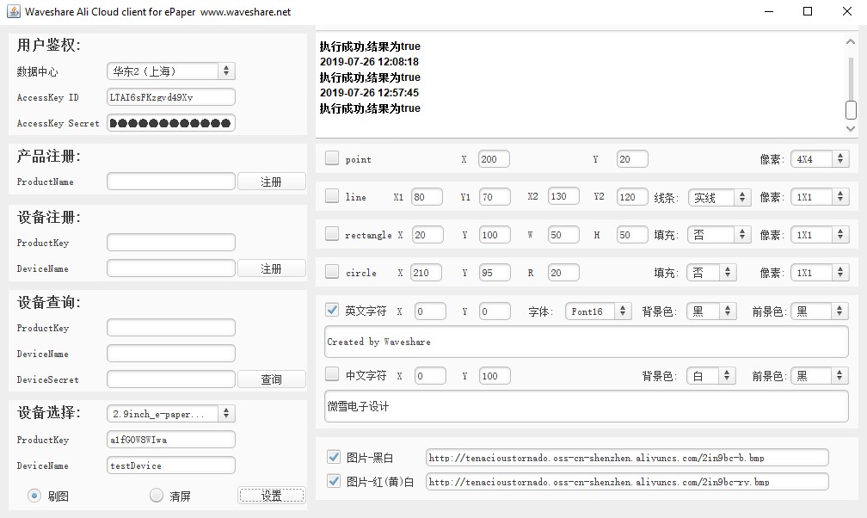Image resolution: width=867 pixels, height=518 pixels.
Task: Click the point X value field
Action: pyautogui.click(x=494, y=159)
